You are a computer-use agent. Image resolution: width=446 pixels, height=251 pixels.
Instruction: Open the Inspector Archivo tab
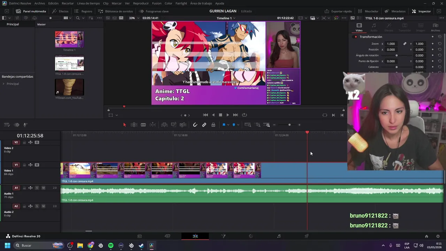(435, 28)
